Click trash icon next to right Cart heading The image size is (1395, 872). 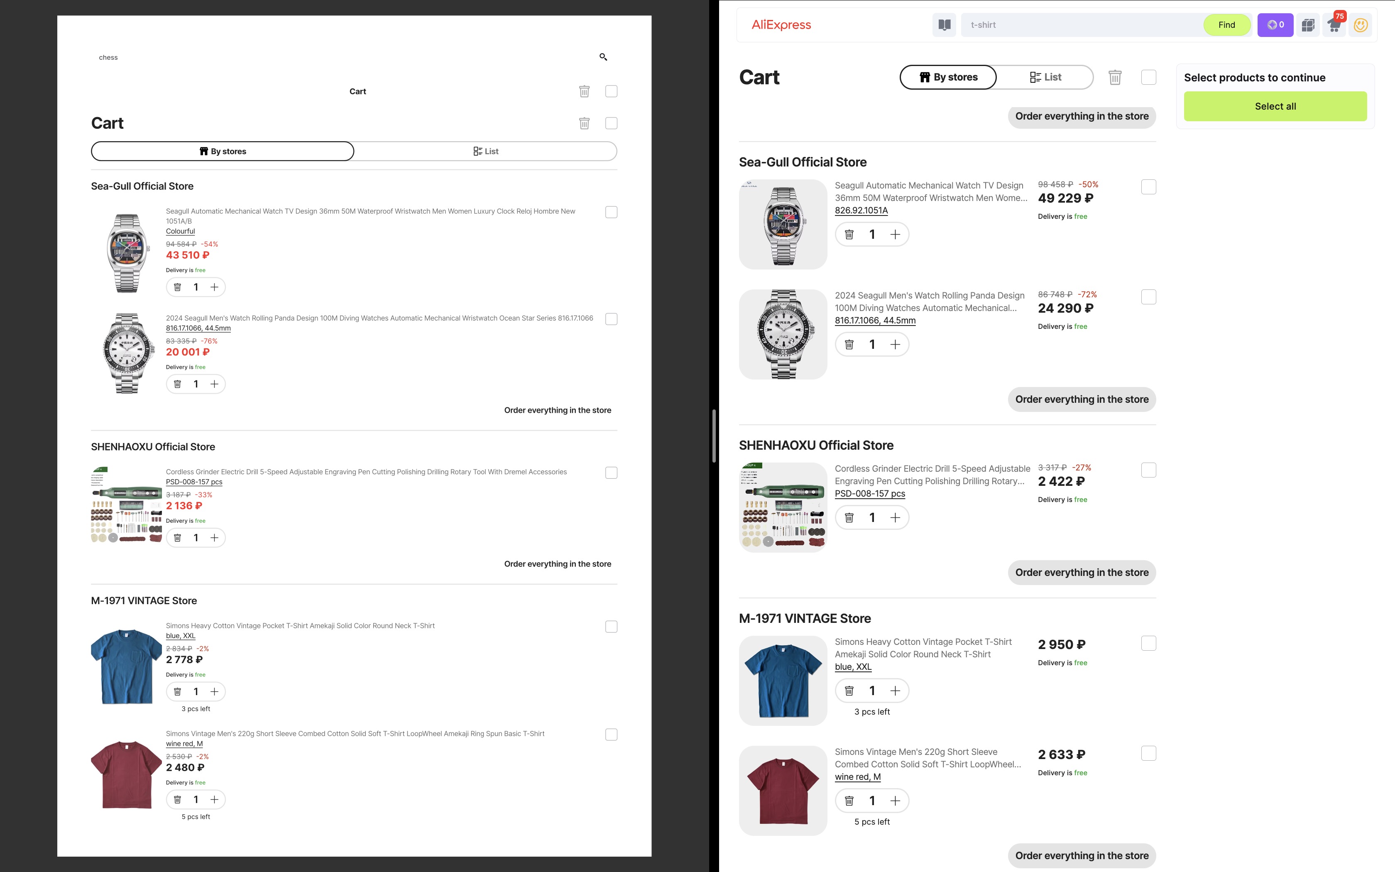pyautogui.click(x=1115, y=77)
